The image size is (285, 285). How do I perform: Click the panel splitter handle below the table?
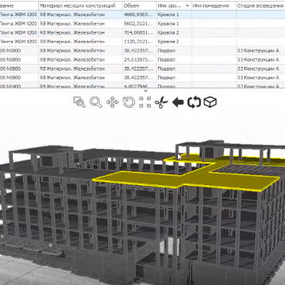point(146,90)
